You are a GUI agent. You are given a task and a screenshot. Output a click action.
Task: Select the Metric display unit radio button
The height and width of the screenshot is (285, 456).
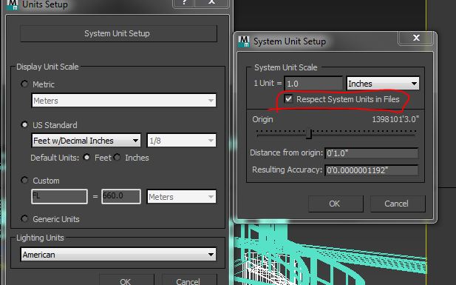coord(24,84)
